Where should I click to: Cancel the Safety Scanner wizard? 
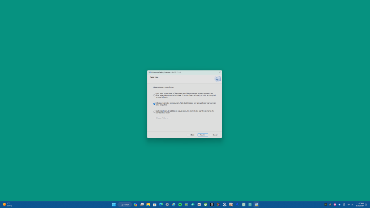214,135
